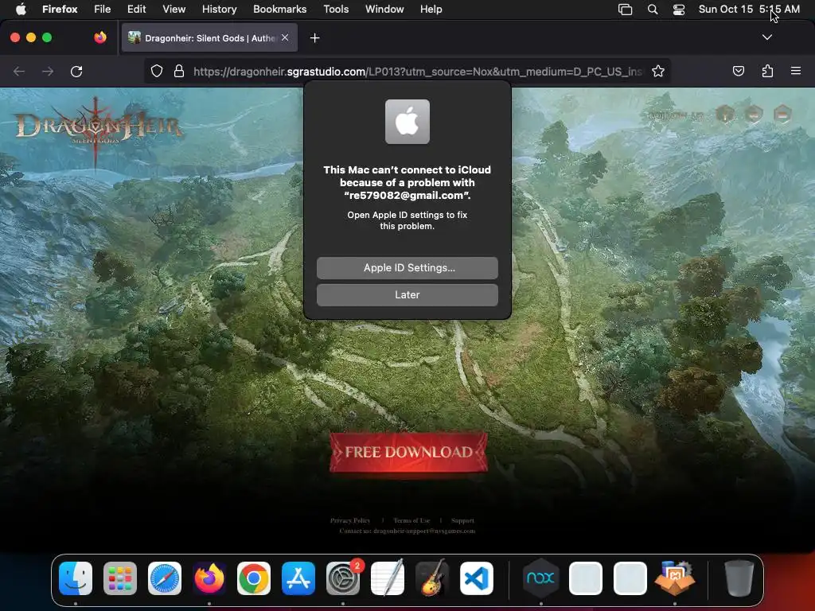This screenshot has height=611, width=815.
Task: Open Launchpad from the Dock
Action: click(120, 578)
